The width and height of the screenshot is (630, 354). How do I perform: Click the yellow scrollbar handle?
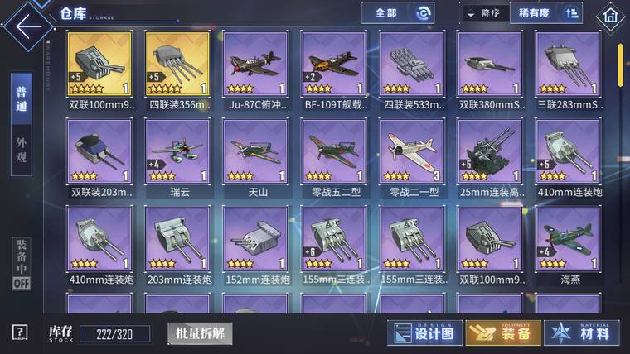pyautogui.click(x=620, y=65)
